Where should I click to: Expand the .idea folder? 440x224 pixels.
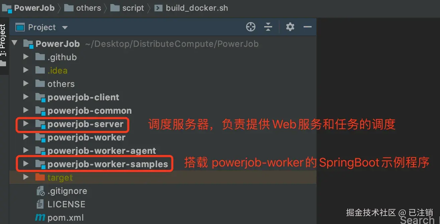[x=26, y=71]
